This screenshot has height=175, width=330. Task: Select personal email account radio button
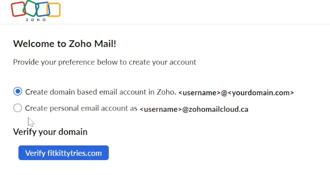click(x=17, y=108)
